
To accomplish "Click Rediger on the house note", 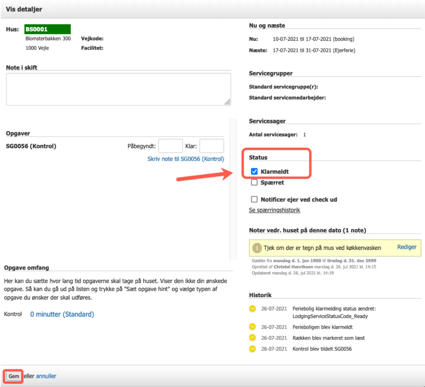I will coord(406,247).
